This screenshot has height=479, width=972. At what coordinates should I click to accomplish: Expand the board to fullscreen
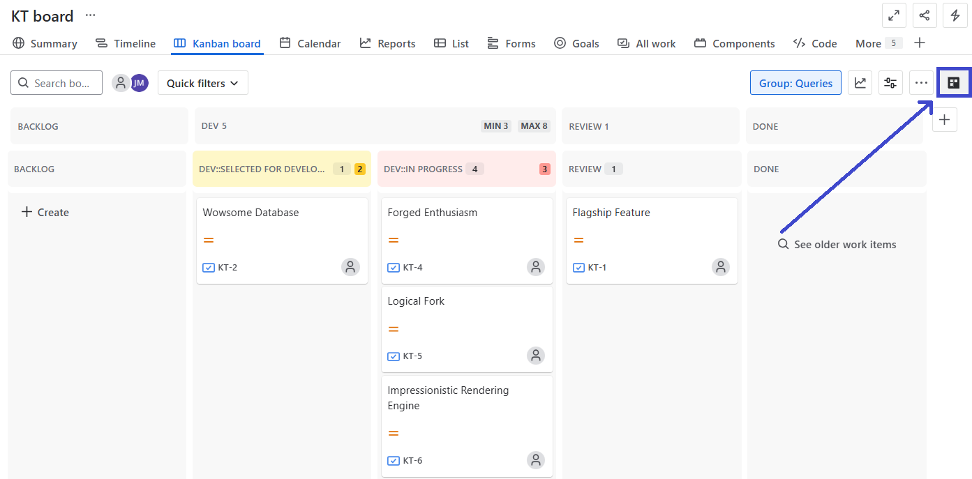(x=894, y=15)
